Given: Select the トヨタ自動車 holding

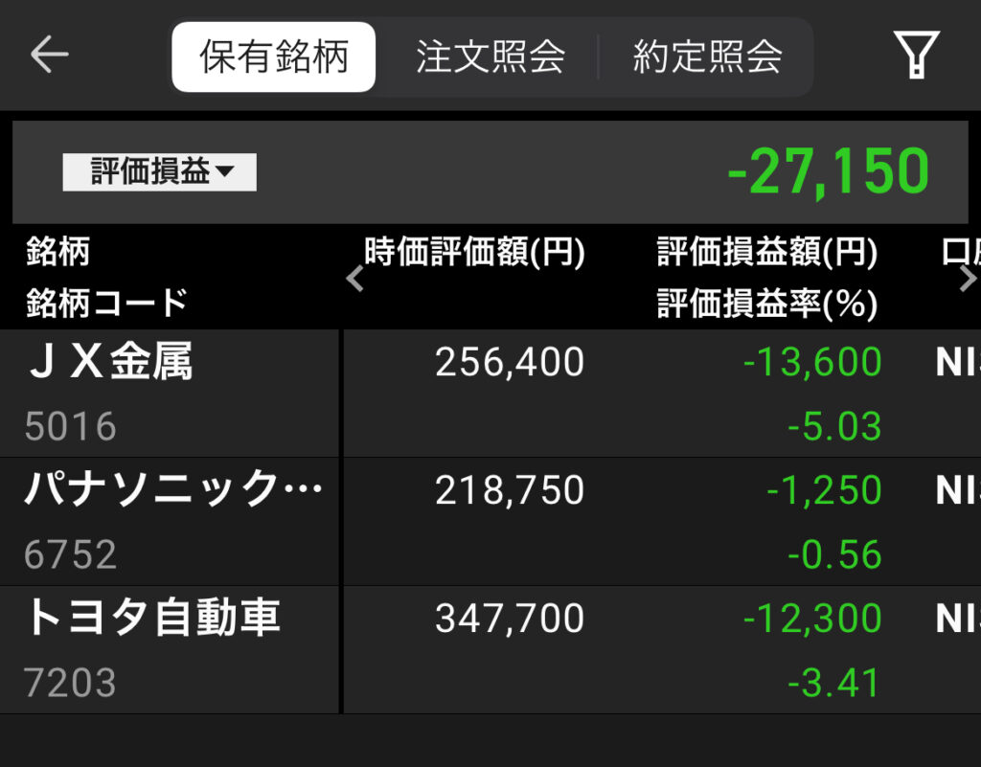Looking at the screenshot, I should point(151,619).
